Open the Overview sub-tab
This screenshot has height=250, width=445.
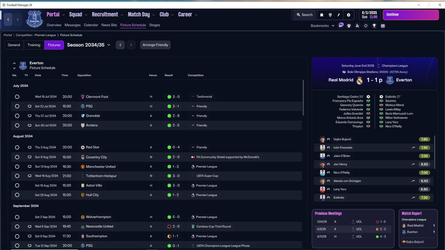point(54,25)
